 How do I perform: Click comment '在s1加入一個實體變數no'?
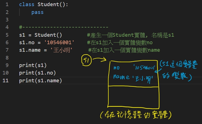coord(120,43)
